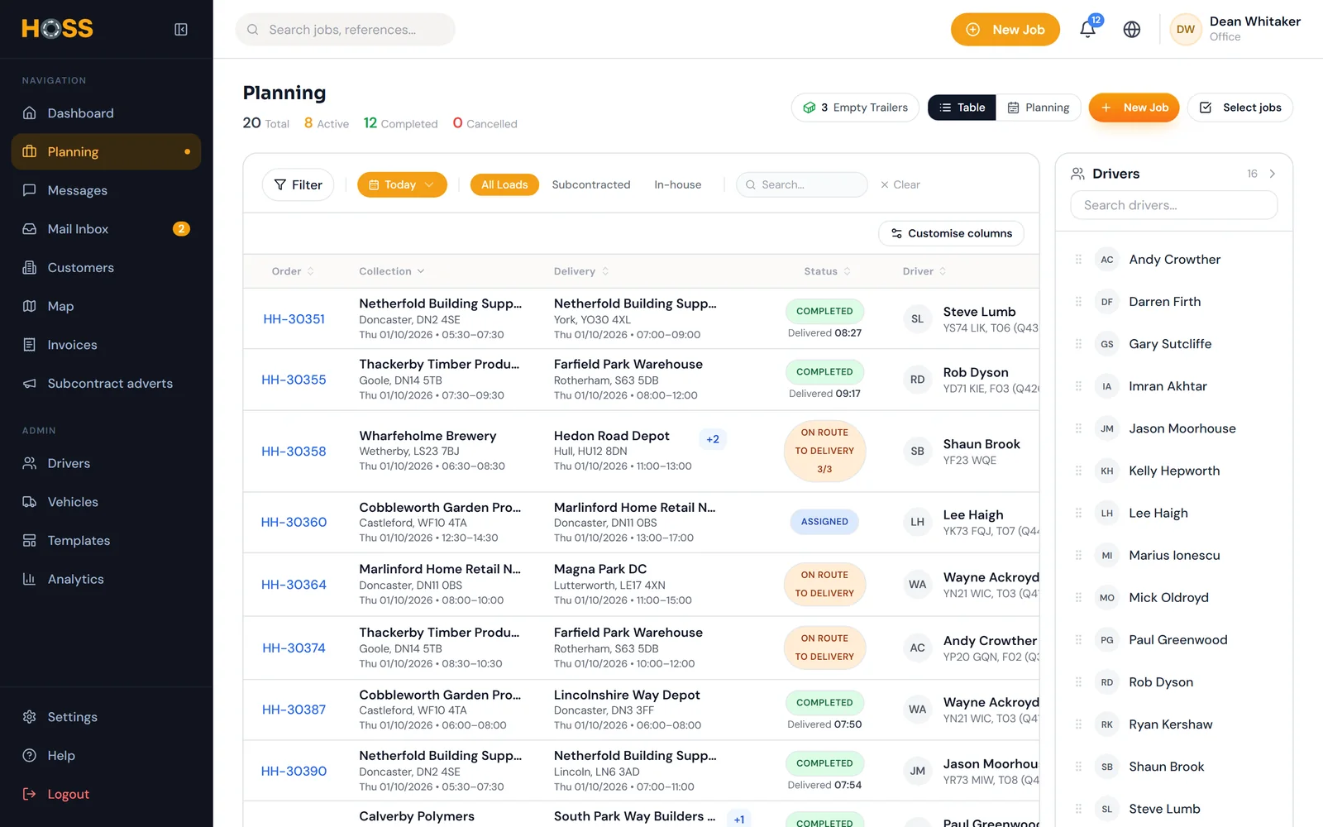Image resolution: width=1323 pixels, height=827 pixels.
Task: Click the Dashboard home icon
Action: (30, 113)
